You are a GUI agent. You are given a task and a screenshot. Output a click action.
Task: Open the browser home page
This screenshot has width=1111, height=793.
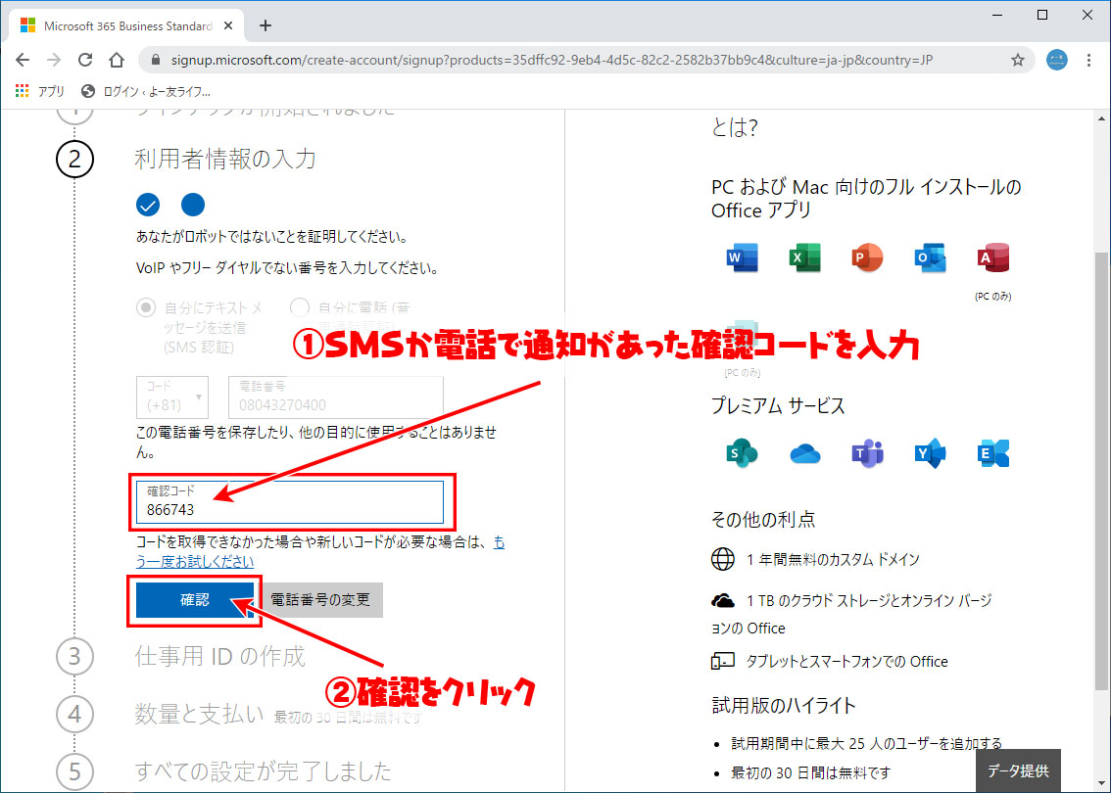click(x=117, y=60)
